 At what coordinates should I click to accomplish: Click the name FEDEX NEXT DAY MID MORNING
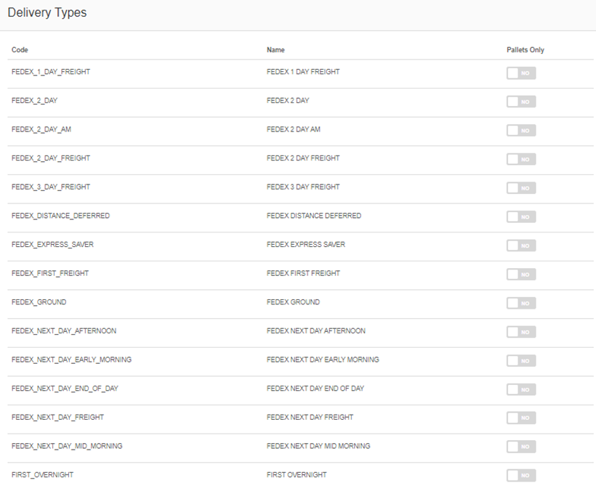coord(318,446)
